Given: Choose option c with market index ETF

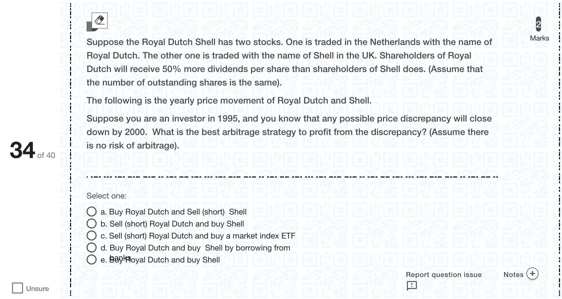Looking at the screenshot, I should point(92,235).
